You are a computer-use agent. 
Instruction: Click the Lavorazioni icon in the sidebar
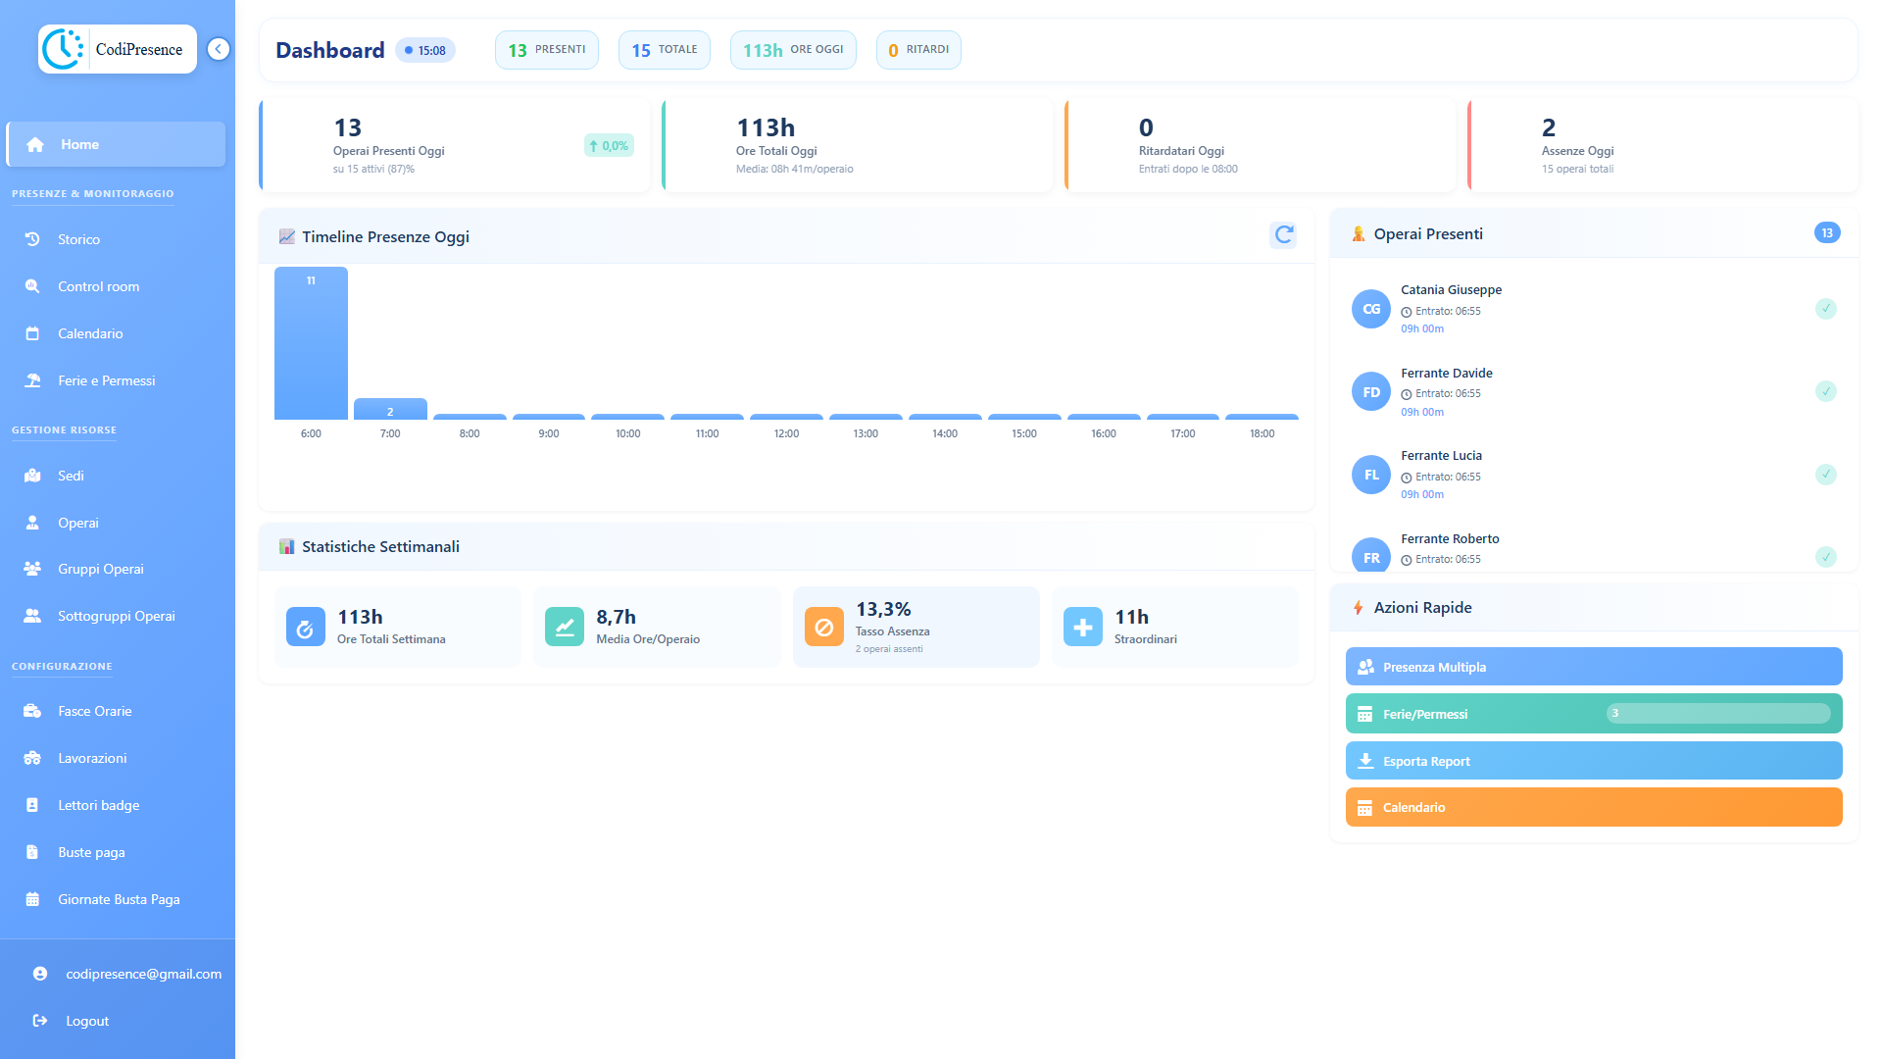click(x=32, y=758)
